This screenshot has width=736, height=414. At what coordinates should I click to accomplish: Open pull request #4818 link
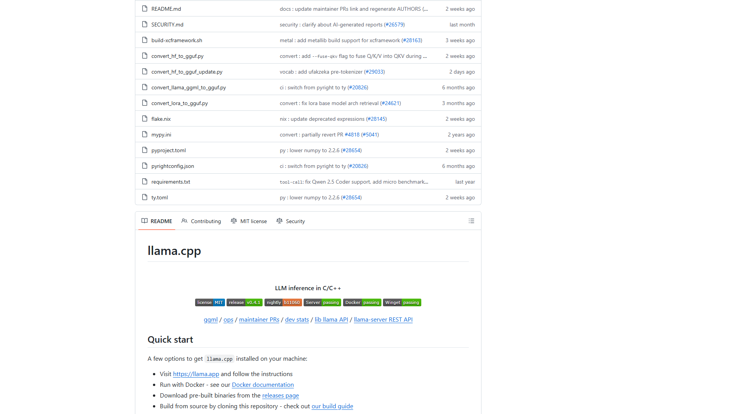352,135
